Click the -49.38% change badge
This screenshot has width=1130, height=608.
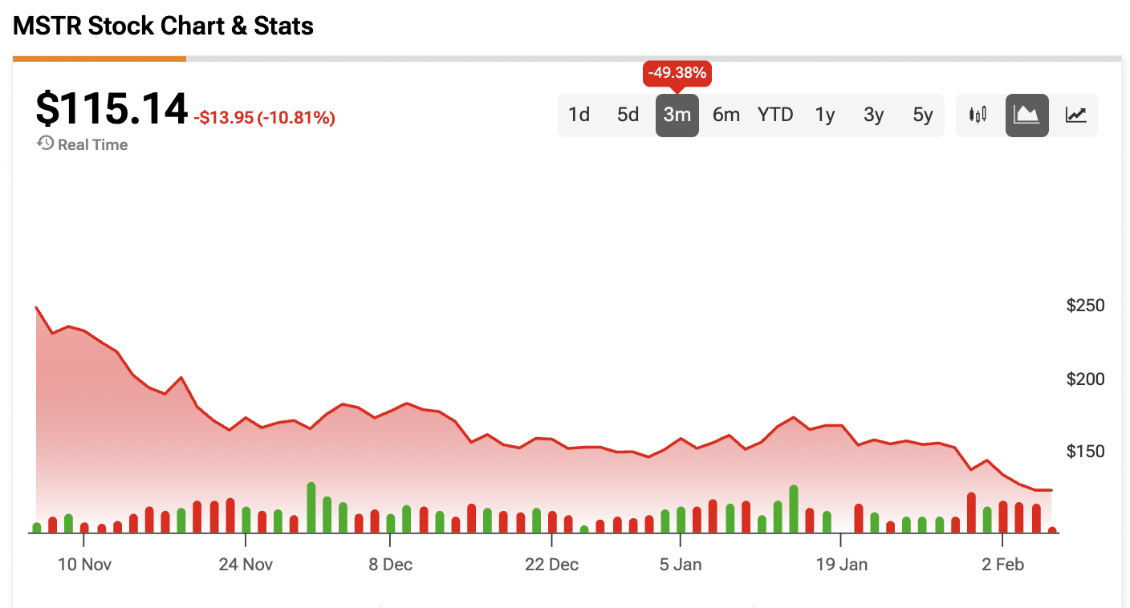(677, 73)
